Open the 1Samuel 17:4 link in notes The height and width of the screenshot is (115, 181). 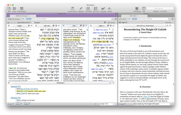[16, 86]
